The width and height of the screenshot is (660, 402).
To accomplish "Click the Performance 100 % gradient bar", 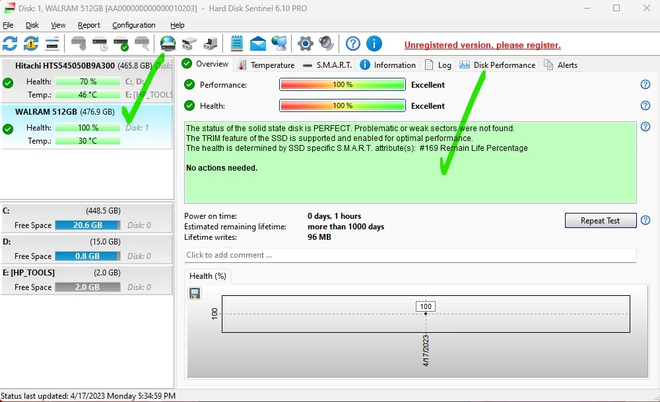I will coord(342,84).
